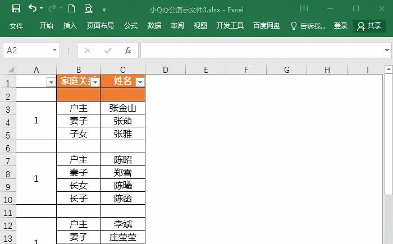Expand the Name Box dropdown arrow
The image size is (393, 244).
coord(54,50)
